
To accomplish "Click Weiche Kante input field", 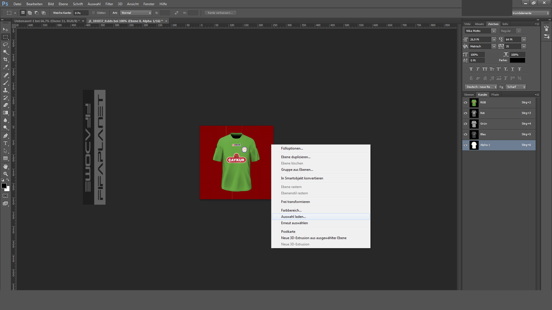I will point(80,13).
